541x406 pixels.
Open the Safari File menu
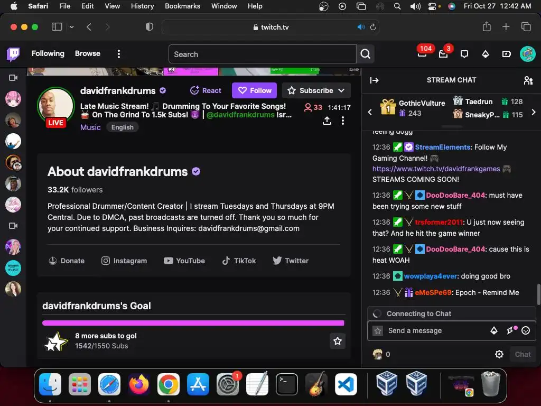point(64,6)
